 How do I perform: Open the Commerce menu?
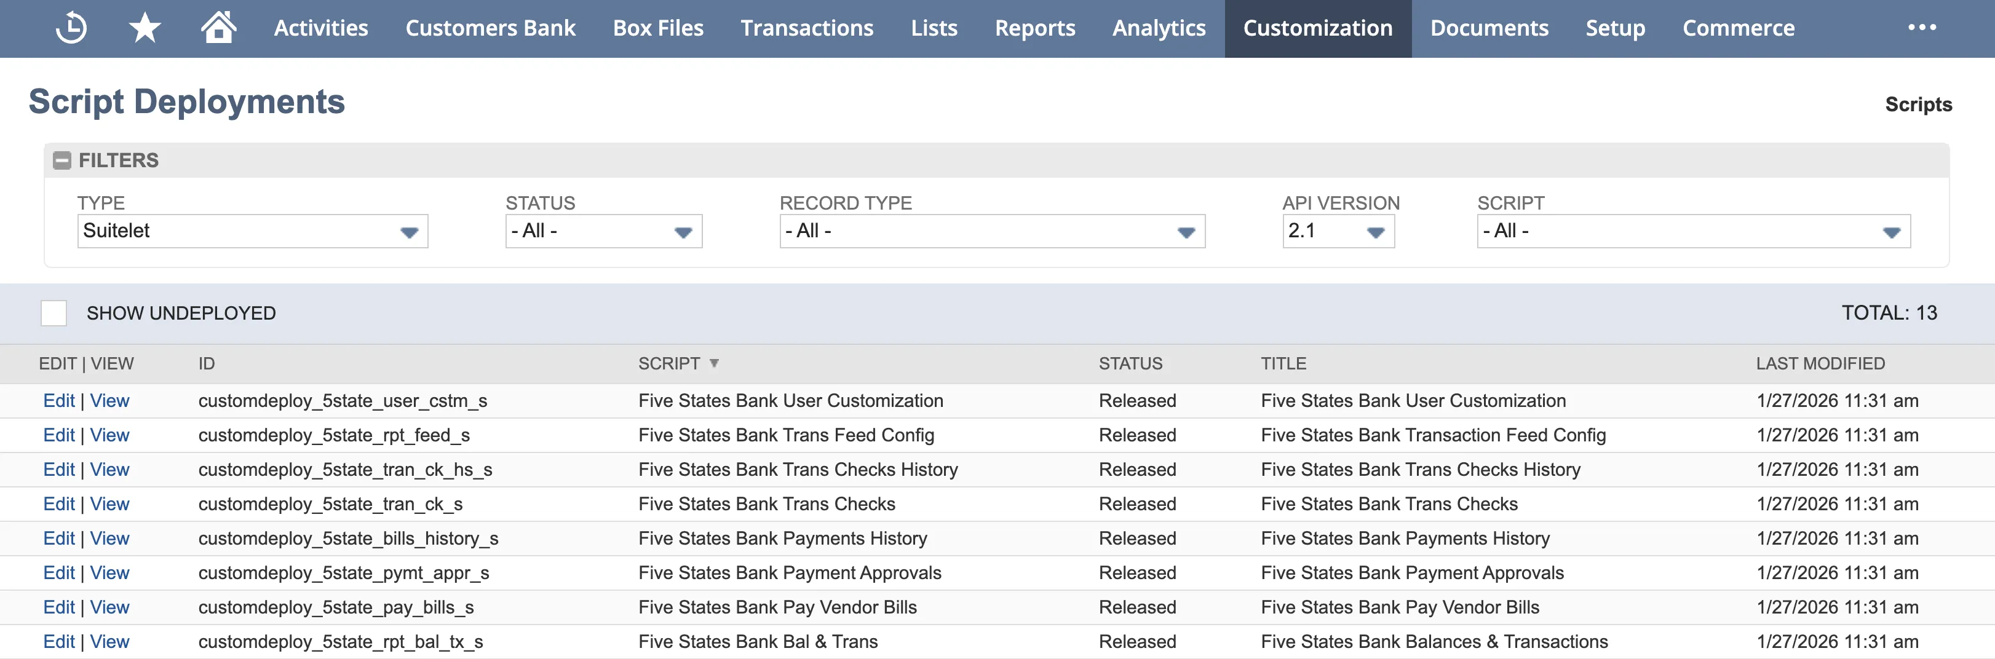1738,28
